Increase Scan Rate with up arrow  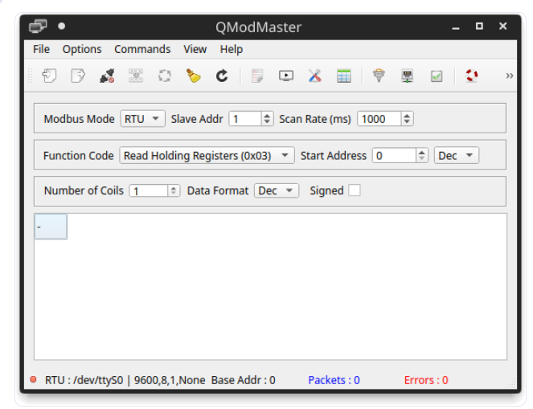pyautogui.click(x=407, y=116)
